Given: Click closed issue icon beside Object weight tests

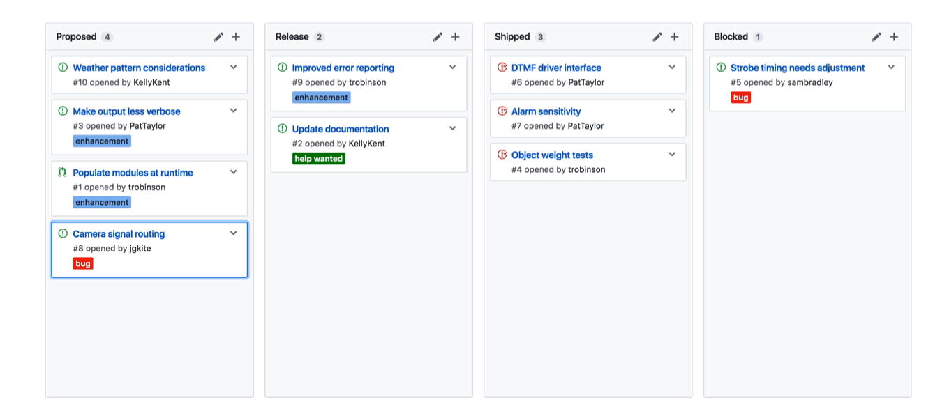Looking at the screenshot, I should pos(502,155).
